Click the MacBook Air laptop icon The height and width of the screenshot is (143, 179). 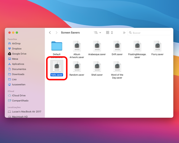9,112
